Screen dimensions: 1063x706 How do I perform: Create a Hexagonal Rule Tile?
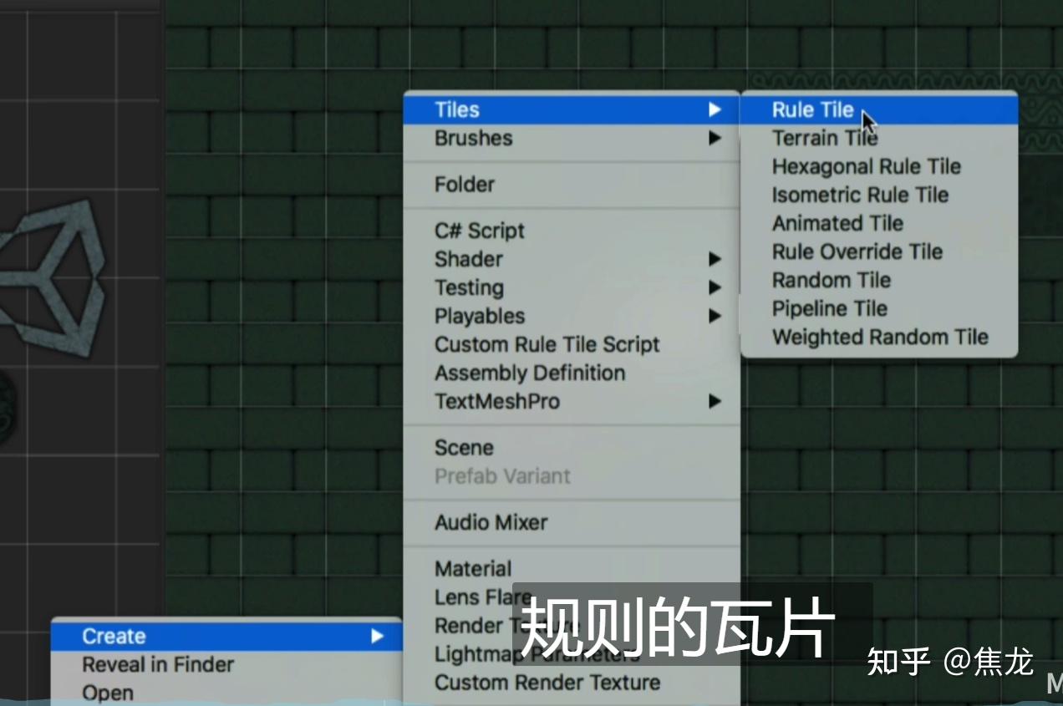click(x=866, y=166)
